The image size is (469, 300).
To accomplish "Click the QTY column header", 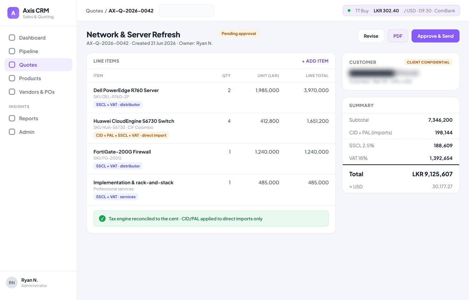I will (226, 76).
